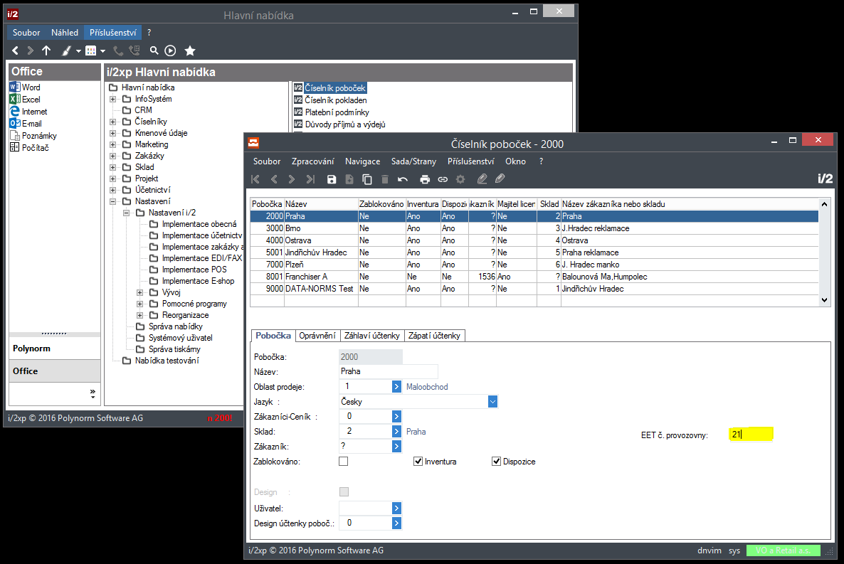Open lookup arrow for Zákazníci-Ceník
This screenshot has height=564, width=844.
[x=396, y=416]
